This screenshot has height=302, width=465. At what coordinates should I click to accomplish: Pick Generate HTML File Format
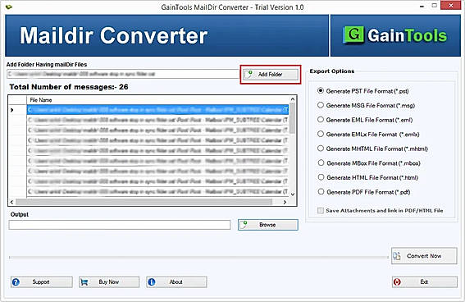coord(321,177)
